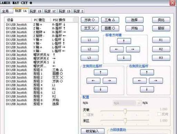Viewport: 177px width, 134px height.
Task: Click up arrow in 右侧类比摇杆
Action: click(147, 72)
